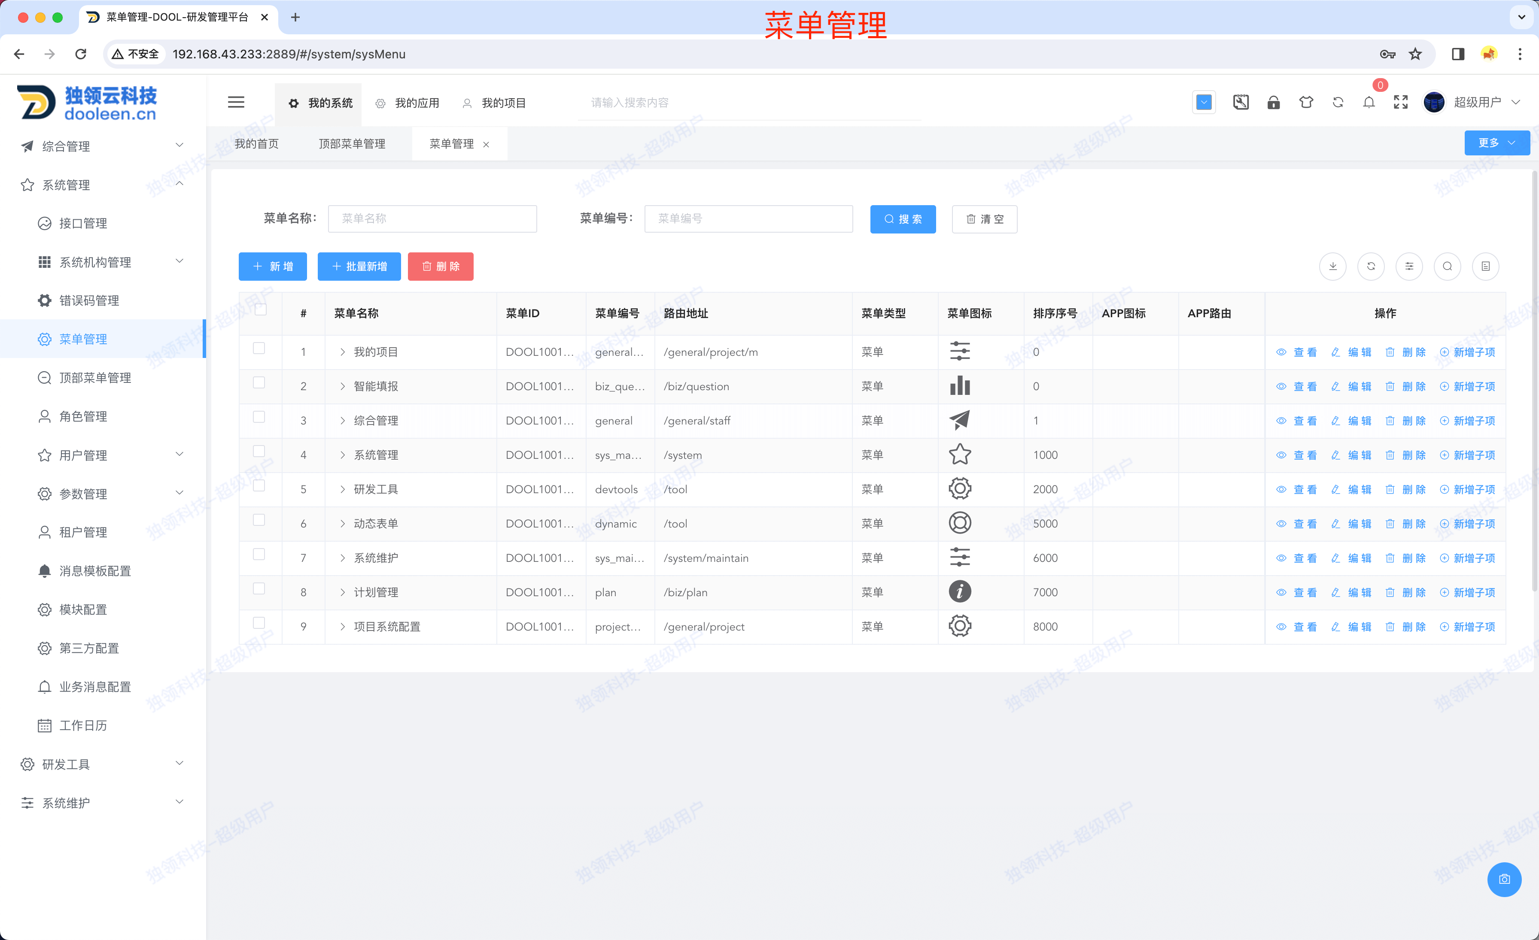Click 新增子项 in 项目系统配置 row

point(1468,627)
